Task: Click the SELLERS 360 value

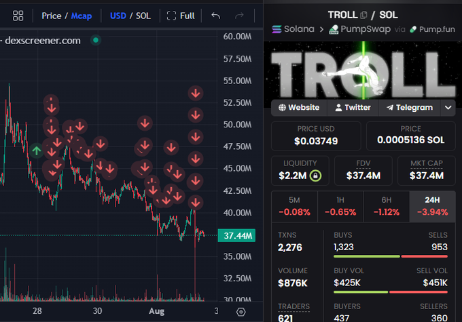Action: tap(440, 318)
